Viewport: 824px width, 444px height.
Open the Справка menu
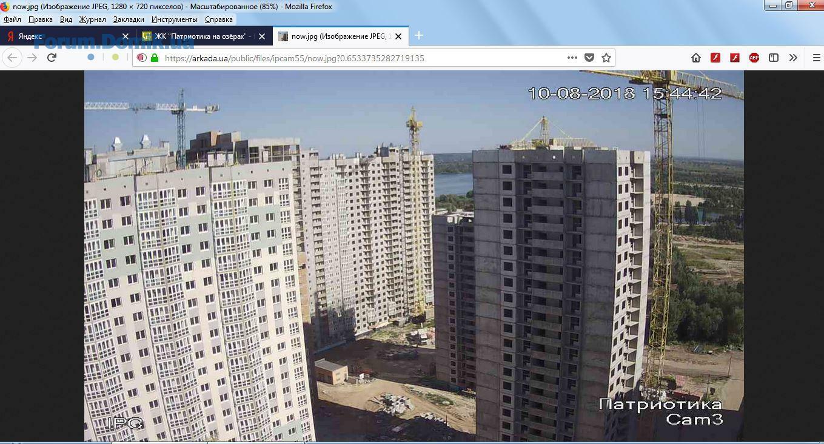click(219, 19)
